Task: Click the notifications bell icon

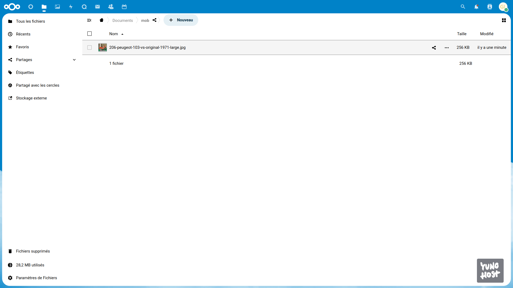Action: (476, 7)
